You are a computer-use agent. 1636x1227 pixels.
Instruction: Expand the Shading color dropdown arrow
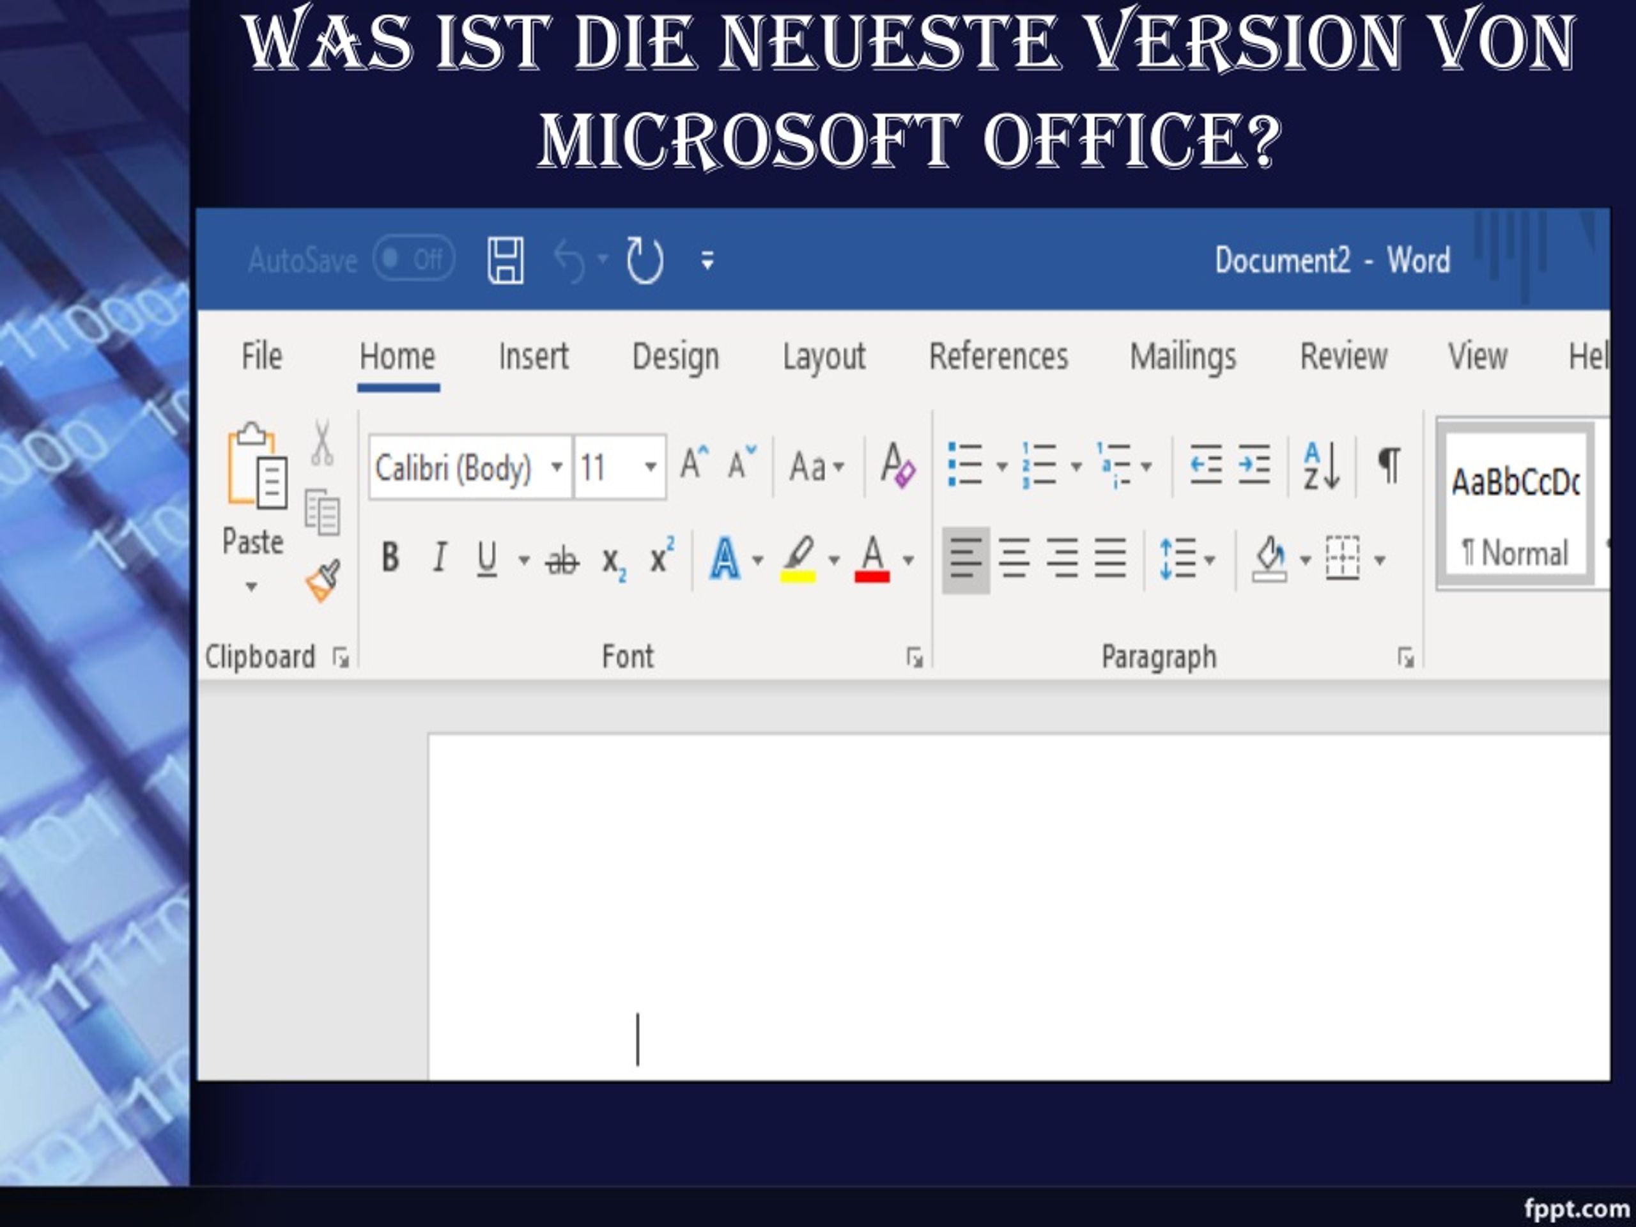(1306, 560)
